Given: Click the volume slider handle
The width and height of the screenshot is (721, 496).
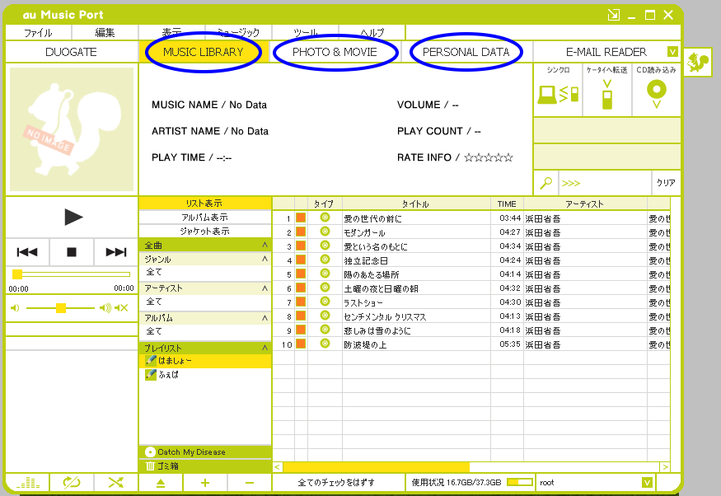Looking at the screenshot, I should coord(61,308).
